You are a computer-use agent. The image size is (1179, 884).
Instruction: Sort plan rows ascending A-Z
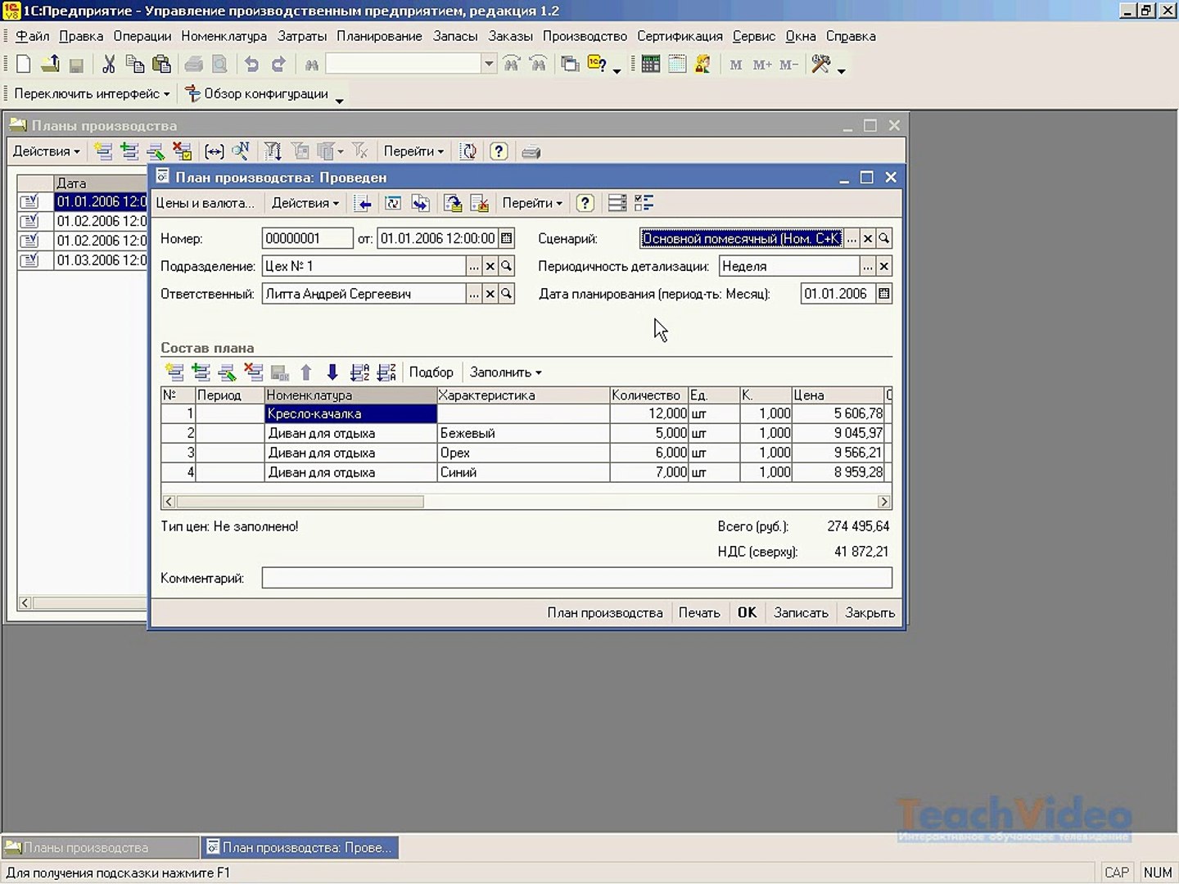tap(359, 372)
